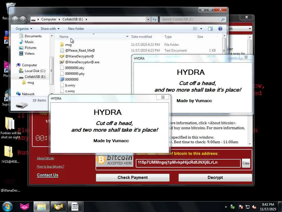Image resolution: width=282 pixels, height=212 pixels.
Task: Sort by Type column
Action: click(168, 37)
